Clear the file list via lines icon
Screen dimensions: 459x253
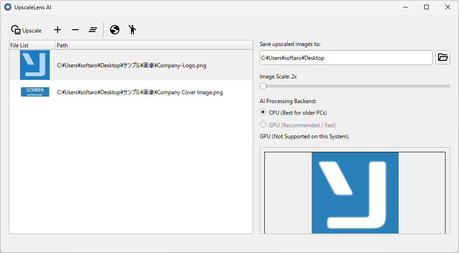pos(93,30)
